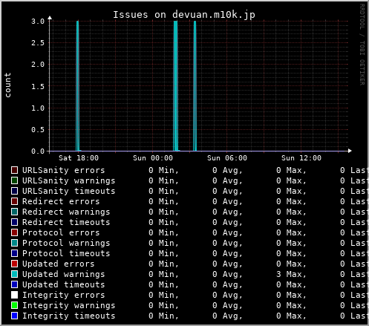Click the Protocol timeouts legend label
This screenshot has height=326, width=369.
(66, 253)
